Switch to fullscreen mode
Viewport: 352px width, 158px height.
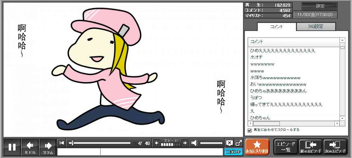[238, 143]
